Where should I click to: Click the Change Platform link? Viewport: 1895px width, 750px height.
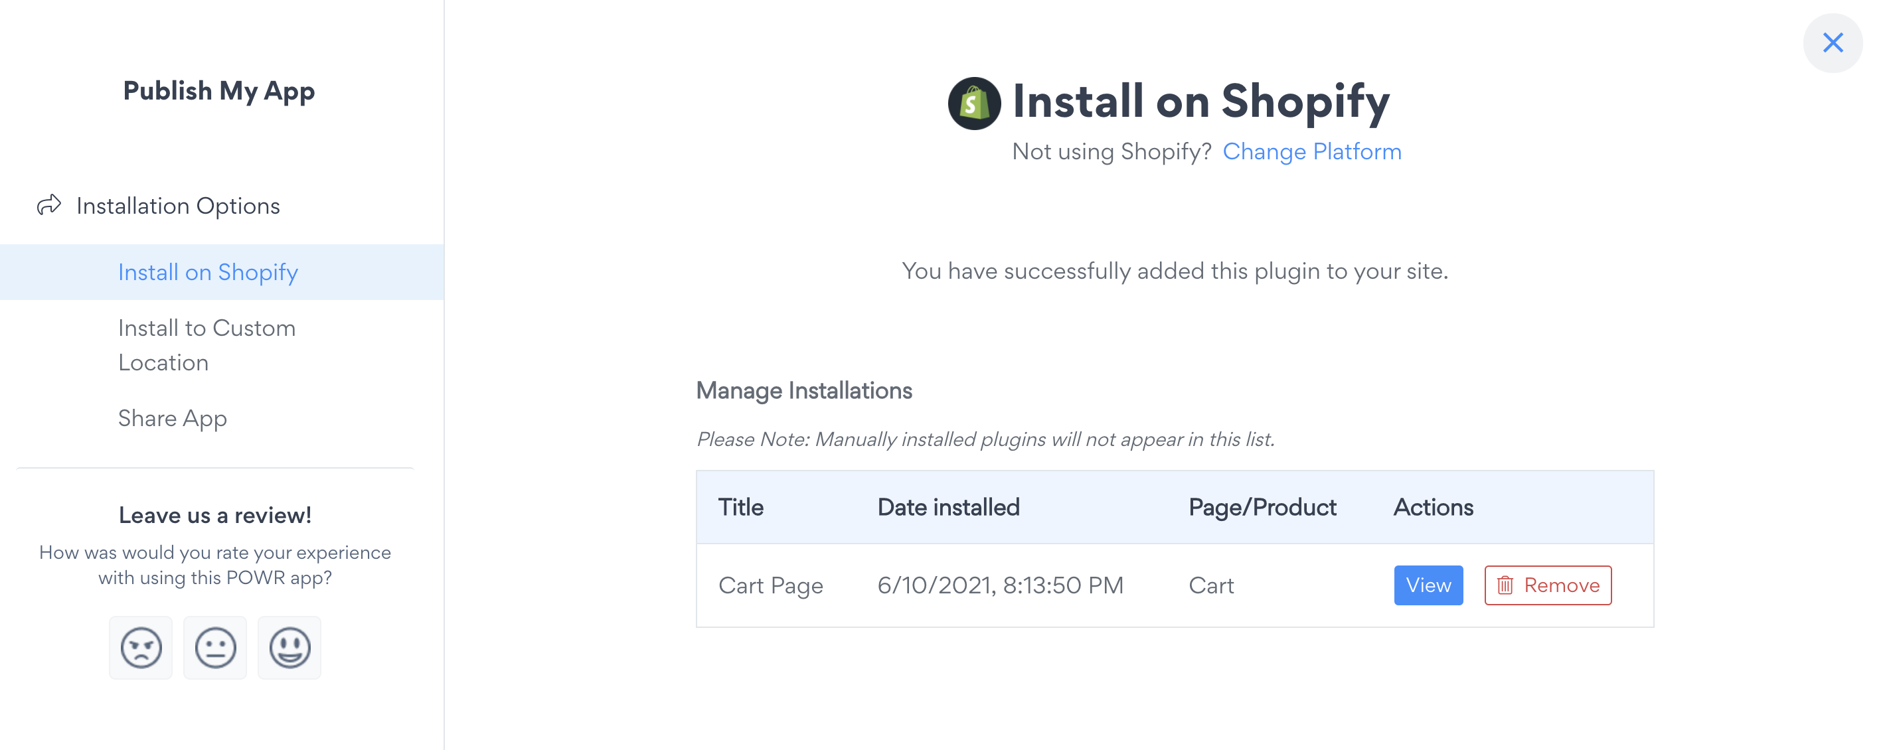click(x=1311, y=151)
